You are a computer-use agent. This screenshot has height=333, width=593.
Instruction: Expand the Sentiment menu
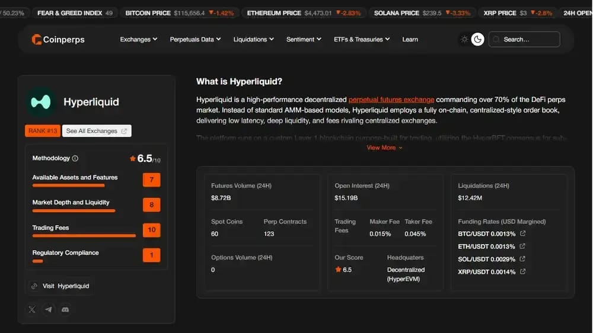click(304, 39)
